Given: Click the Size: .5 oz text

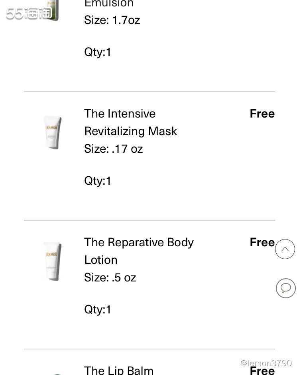Looking at the screenshot, I should click(110, 277).
